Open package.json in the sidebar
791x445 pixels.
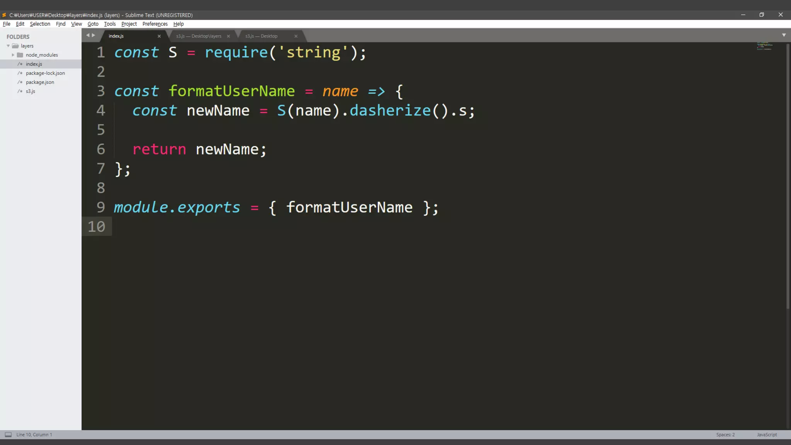click(40, 82)
